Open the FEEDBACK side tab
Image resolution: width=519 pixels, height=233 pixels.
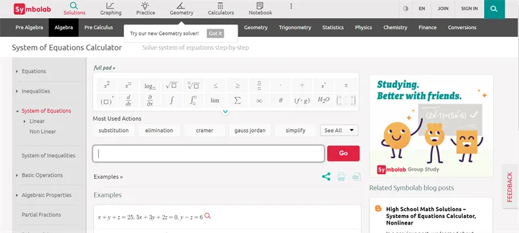pos(510,186)
